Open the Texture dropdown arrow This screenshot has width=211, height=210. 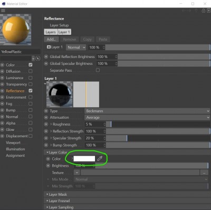pyautogui.click(x=77, y=173)
